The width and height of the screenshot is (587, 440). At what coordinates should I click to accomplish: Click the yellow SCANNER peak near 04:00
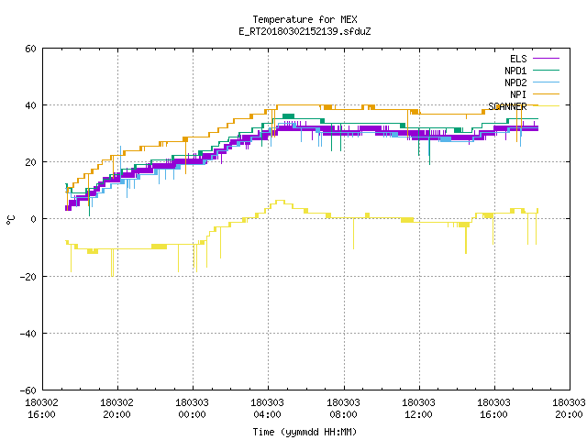280,201
